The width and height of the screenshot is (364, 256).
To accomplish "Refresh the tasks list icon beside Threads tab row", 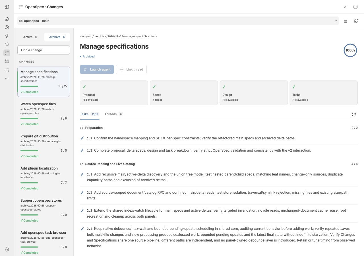I will coord(354,114).
